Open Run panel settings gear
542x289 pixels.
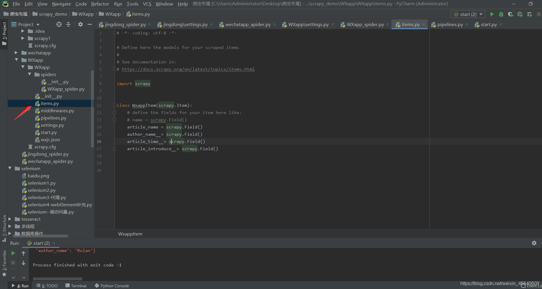534,243
